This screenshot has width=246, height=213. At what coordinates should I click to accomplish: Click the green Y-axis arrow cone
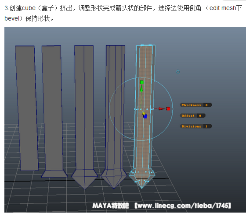(141, 89)
